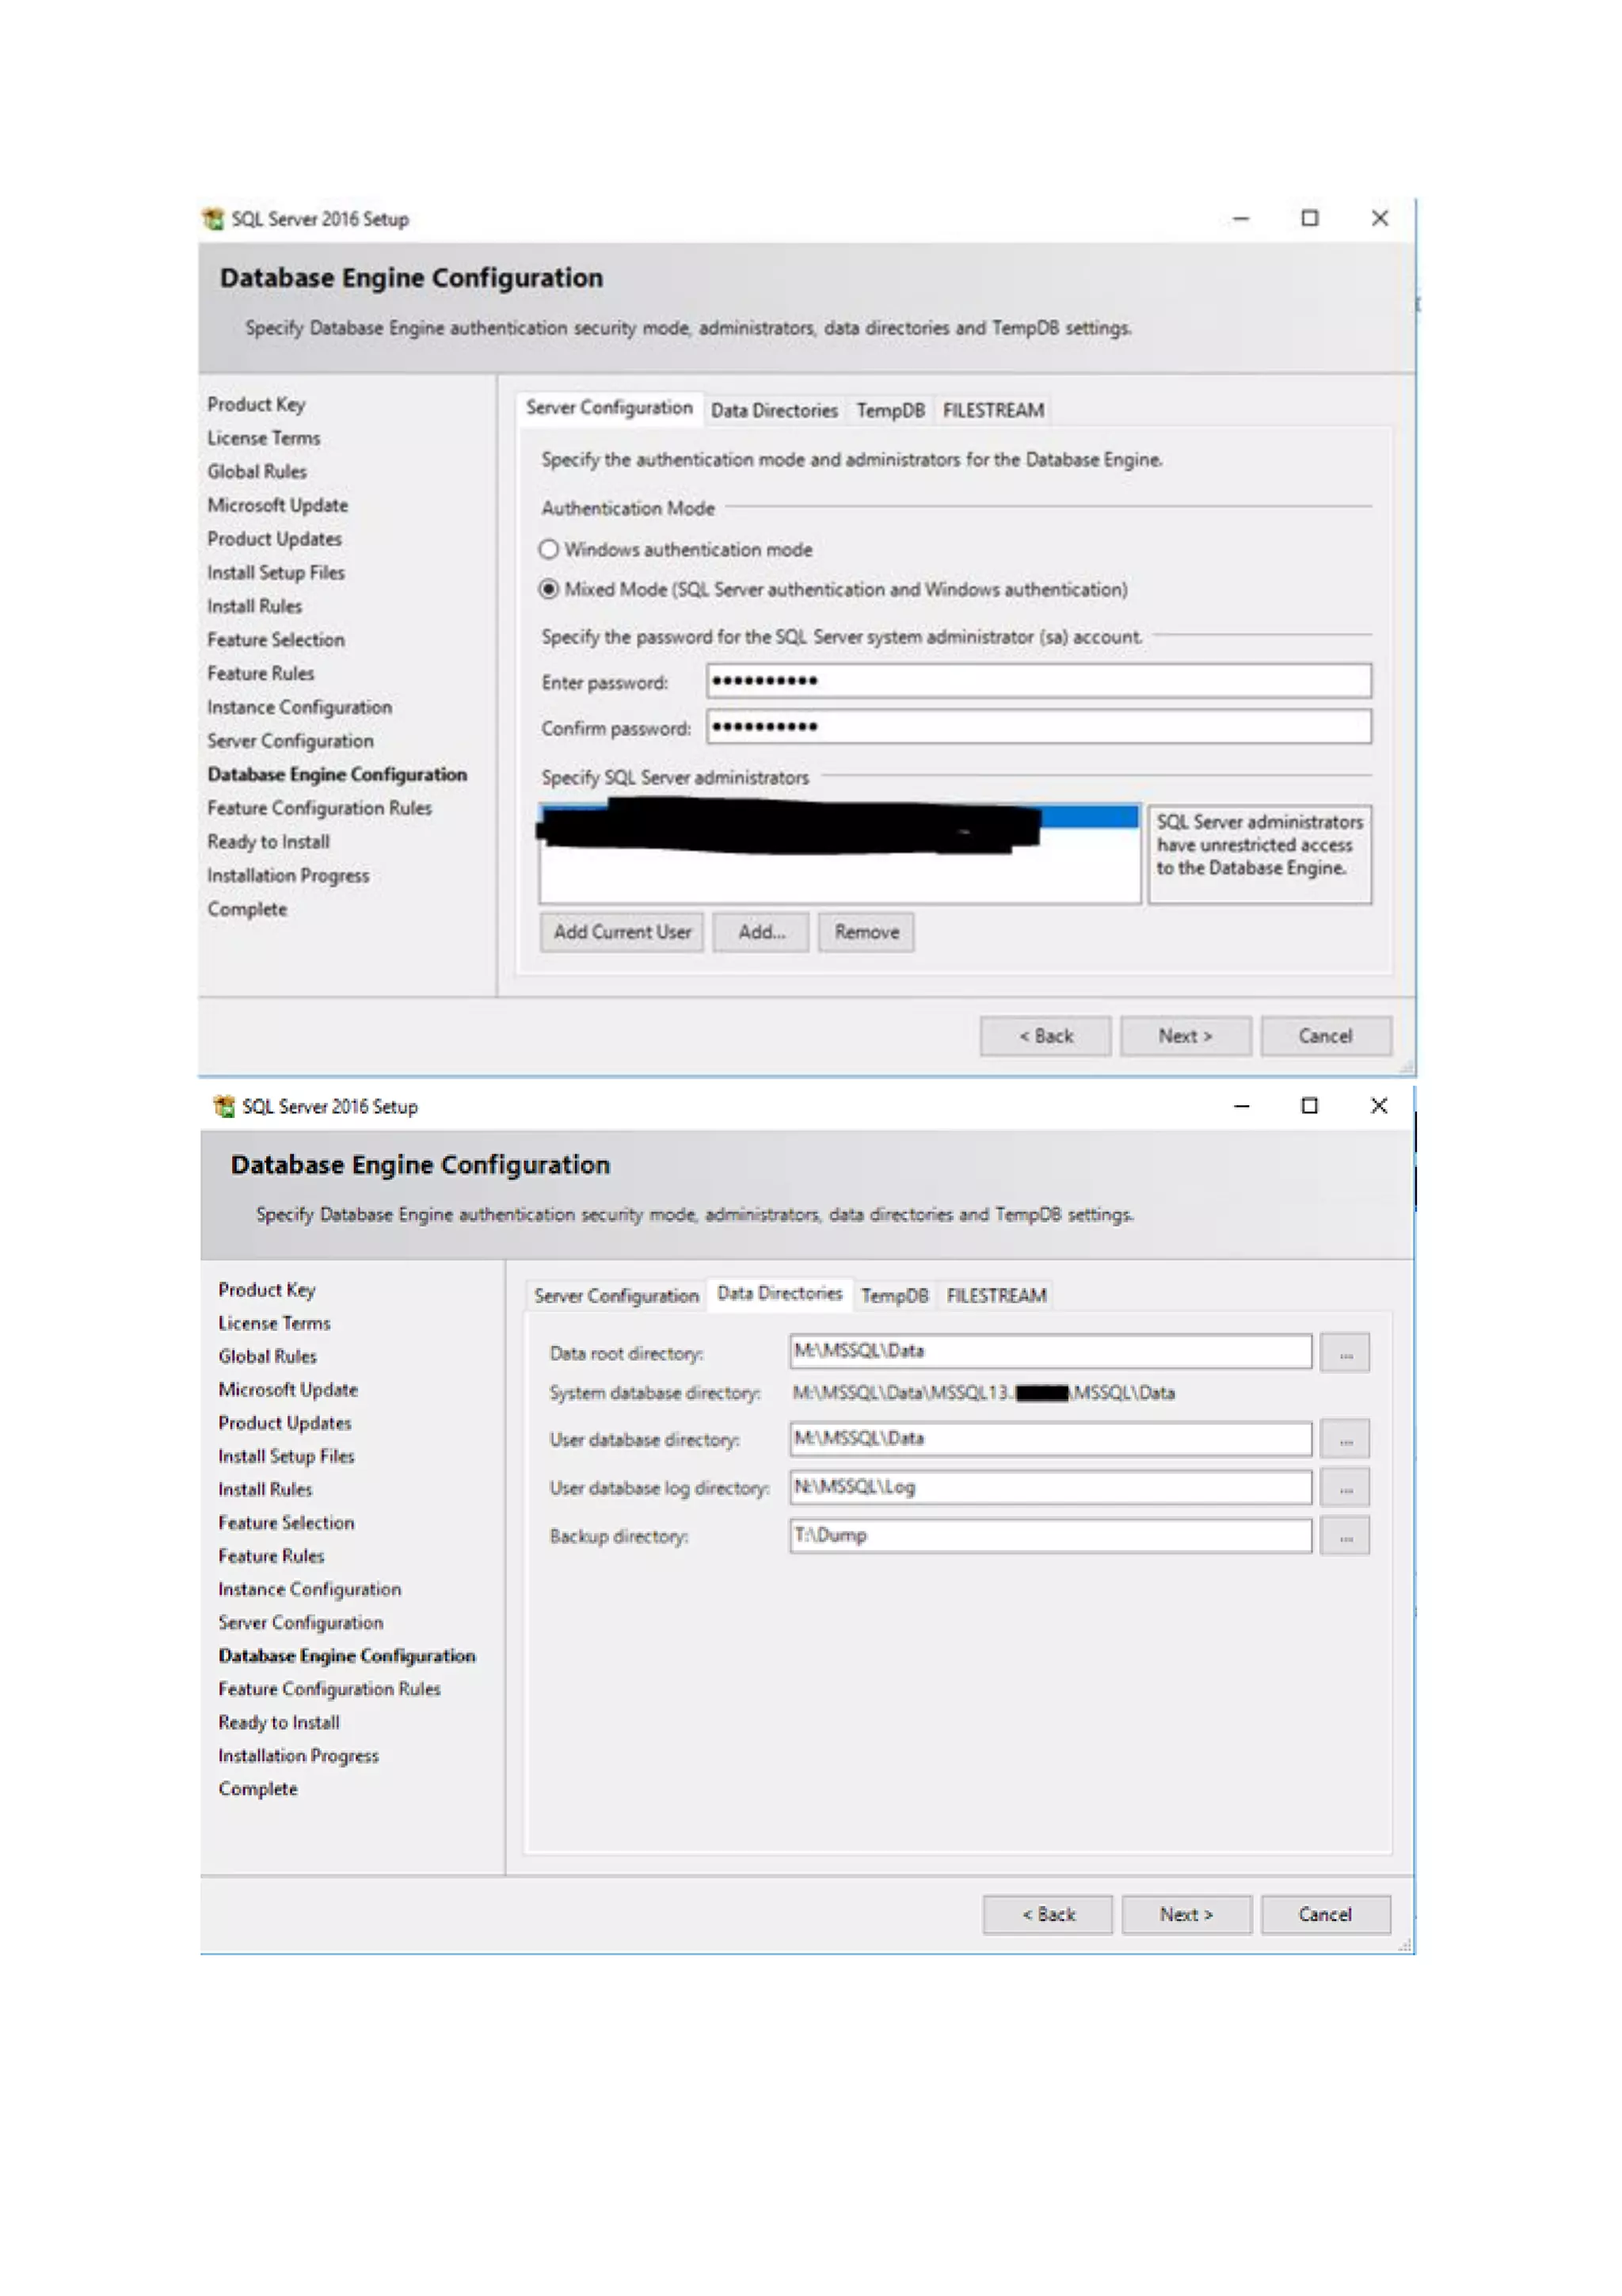Browse for the user database directory
This screenshot has height=2296, width=1622.
point(1344,1440)
